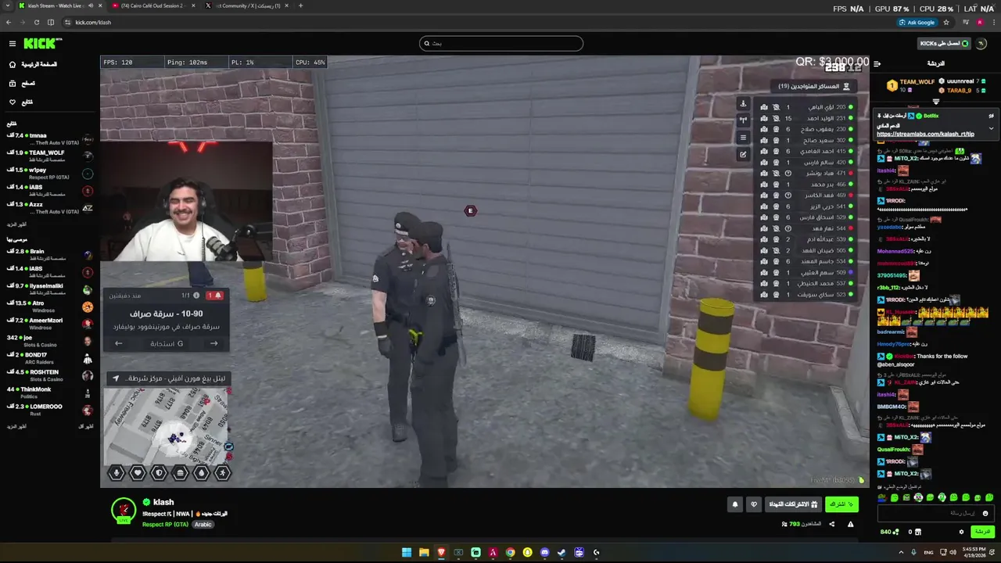1001x563 pixels.
Task: Open Discord from the taskbar
Action: point(545,552)
